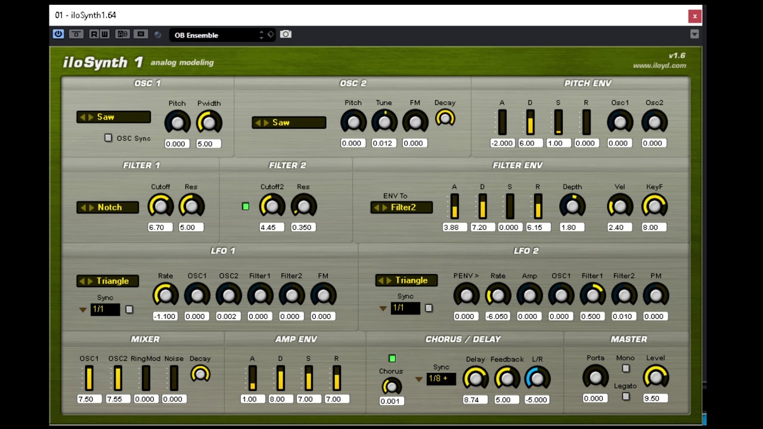The height and width of the screenshot is (429, 763).
Task: Click the OSC 1 Pwidth knob
Action: (x=209, y=122)
